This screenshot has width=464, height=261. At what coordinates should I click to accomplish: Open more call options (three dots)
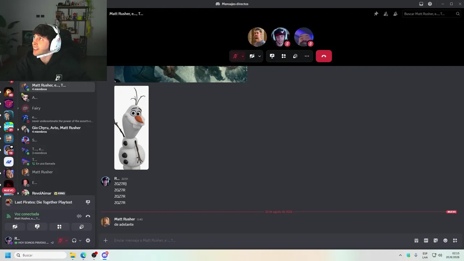pos(307,56)
